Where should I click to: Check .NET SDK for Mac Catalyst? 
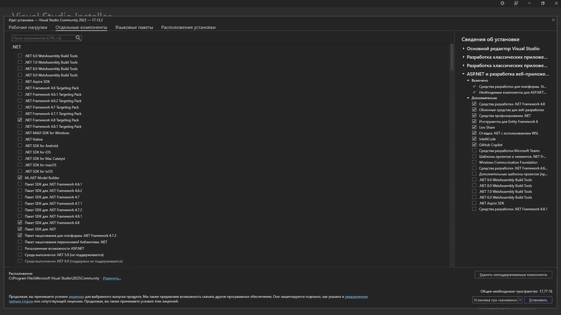[x=20, y=158]
